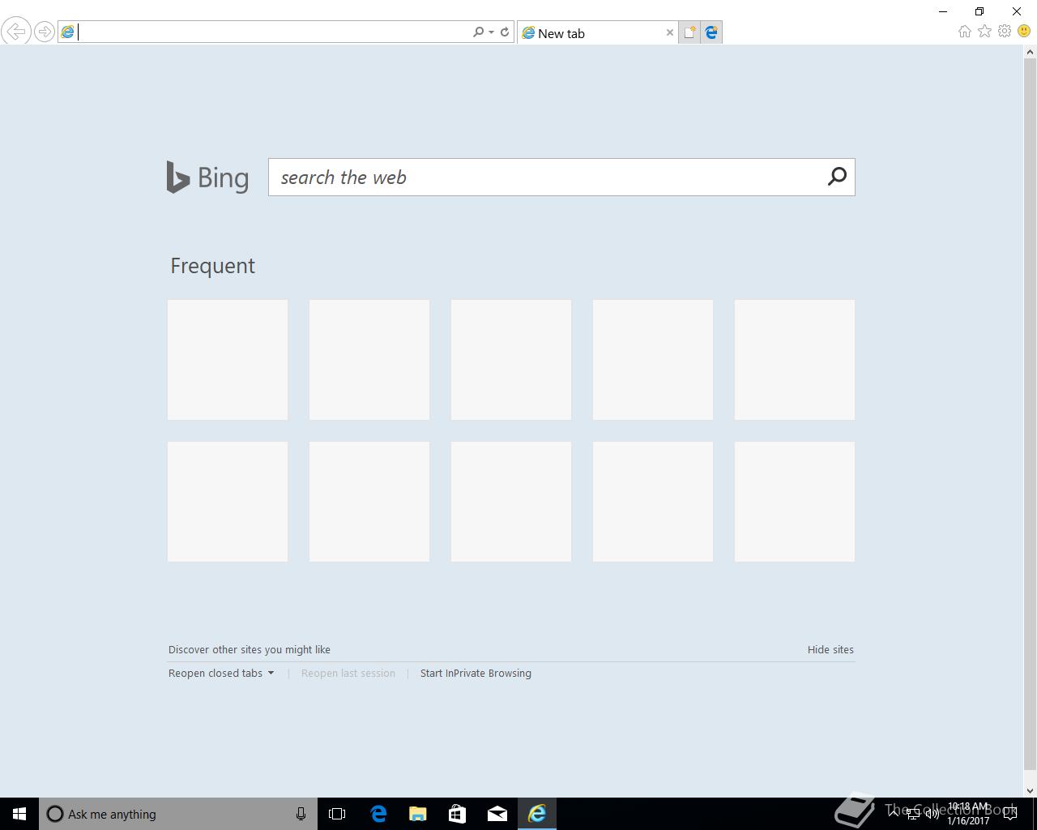This screenshot has height=830, width=1037.
Task: Minimize the Internet Explorer window
Action: (943, 11)
